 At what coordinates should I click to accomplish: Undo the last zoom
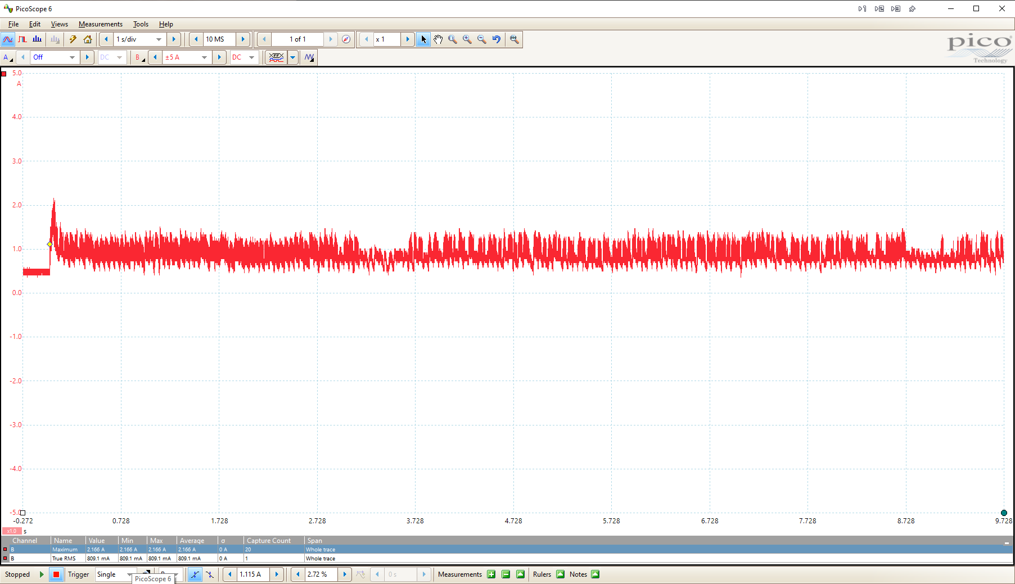497,39
